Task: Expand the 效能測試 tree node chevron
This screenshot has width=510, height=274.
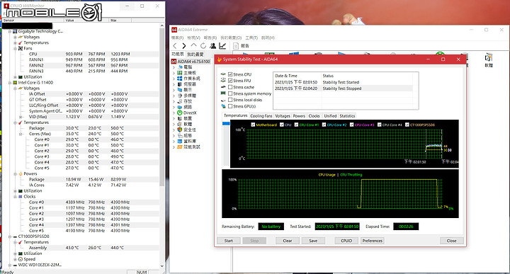Action: pos(174,147)
